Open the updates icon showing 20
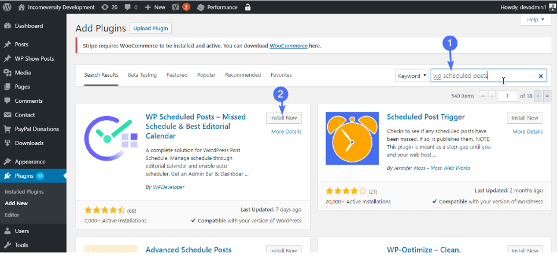Image resolution: width=558 pixels, height=261 pixels. (x=105, y=7)
